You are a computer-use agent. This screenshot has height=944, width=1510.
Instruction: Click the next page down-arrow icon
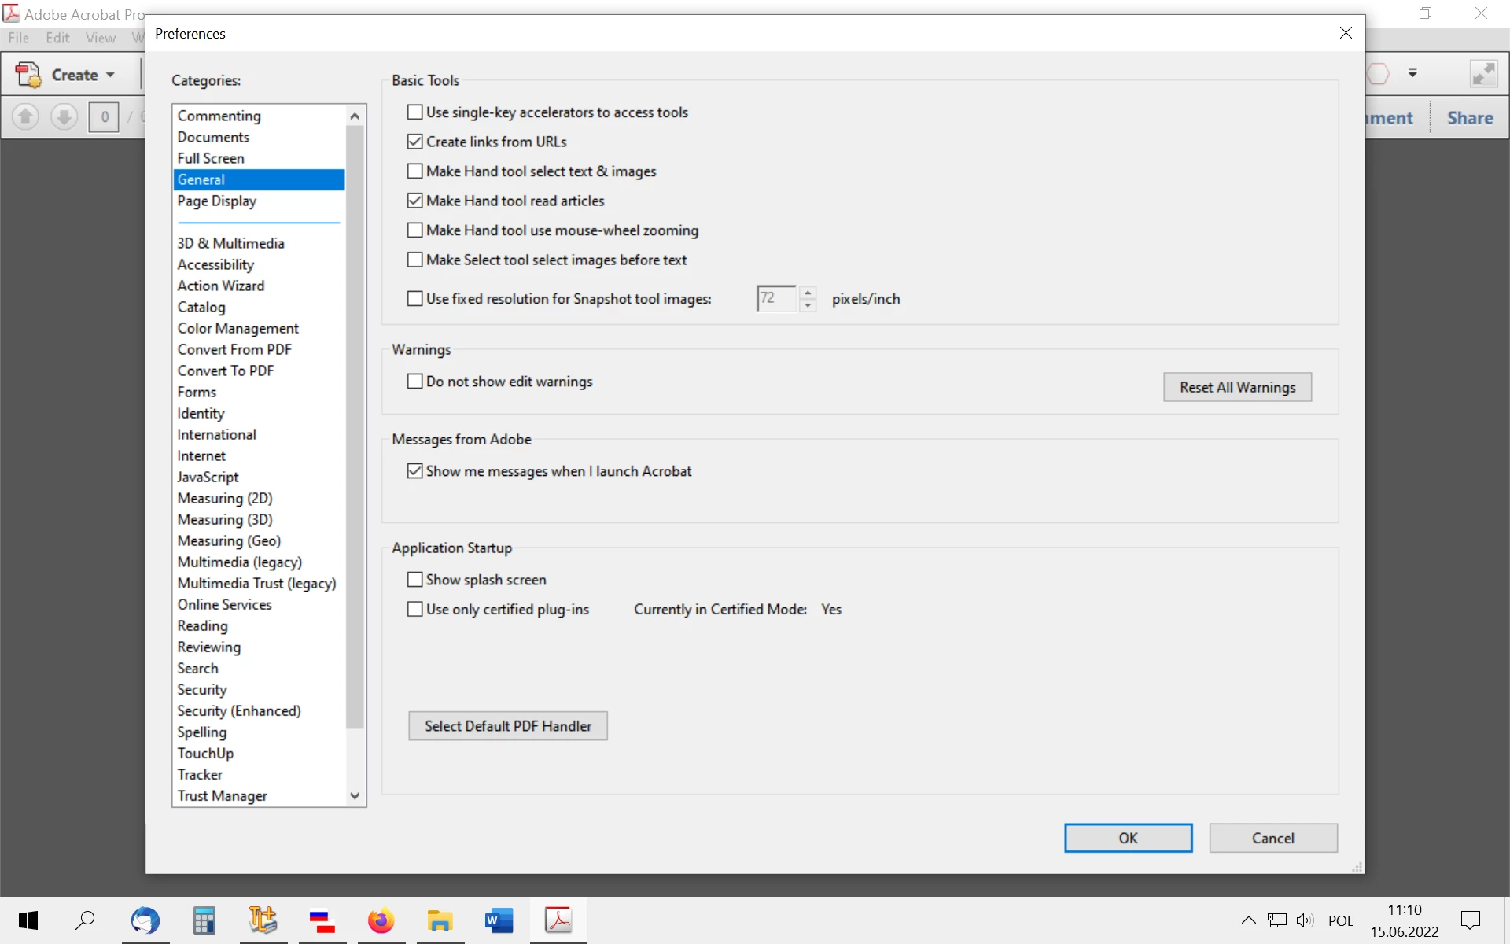click(x=64, y=117)
